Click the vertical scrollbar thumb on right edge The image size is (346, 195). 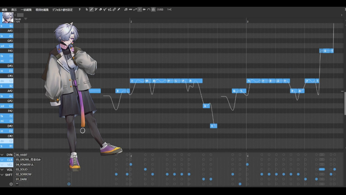click(x=345, y=103)
